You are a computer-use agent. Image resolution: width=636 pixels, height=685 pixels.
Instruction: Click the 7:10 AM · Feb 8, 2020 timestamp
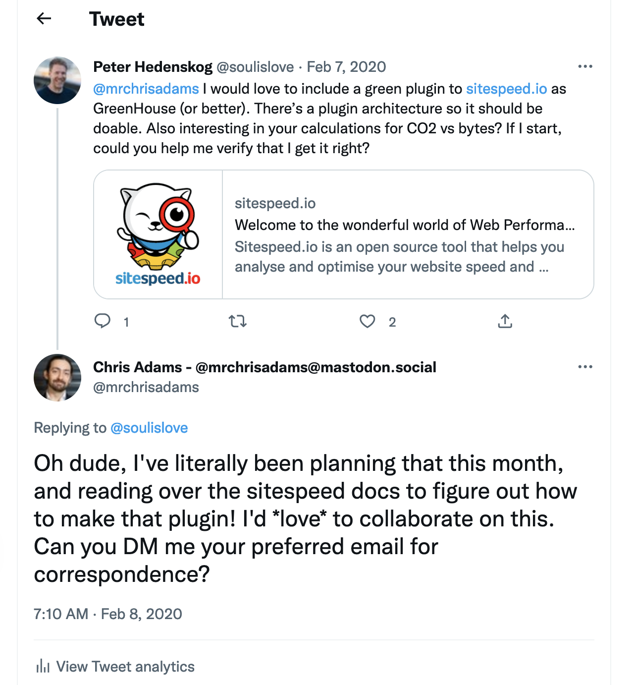pyautogui.click(x=108, y=614)
